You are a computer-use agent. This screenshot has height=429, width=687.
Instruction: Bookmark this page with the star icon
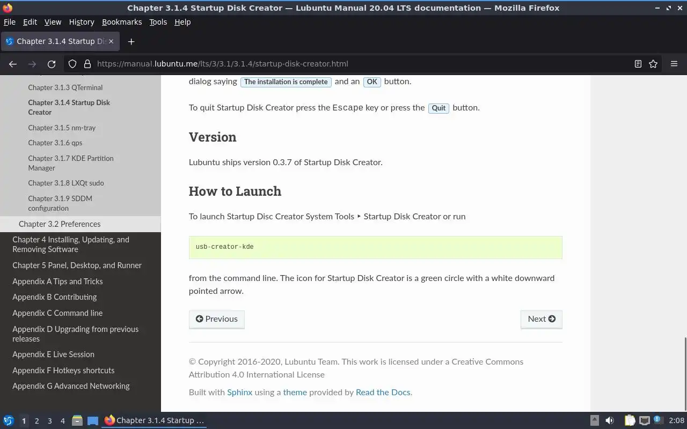(653, 64)
